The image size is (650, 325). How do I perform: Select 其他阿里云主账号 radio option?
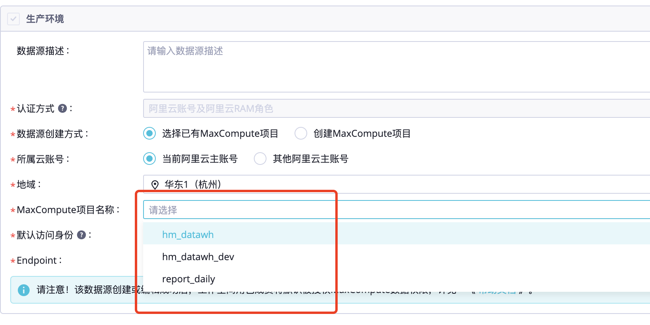(x=260, y=159)
